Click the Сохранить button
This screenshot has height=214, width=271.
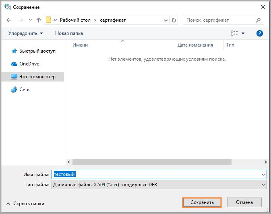[x=202, y=203]
